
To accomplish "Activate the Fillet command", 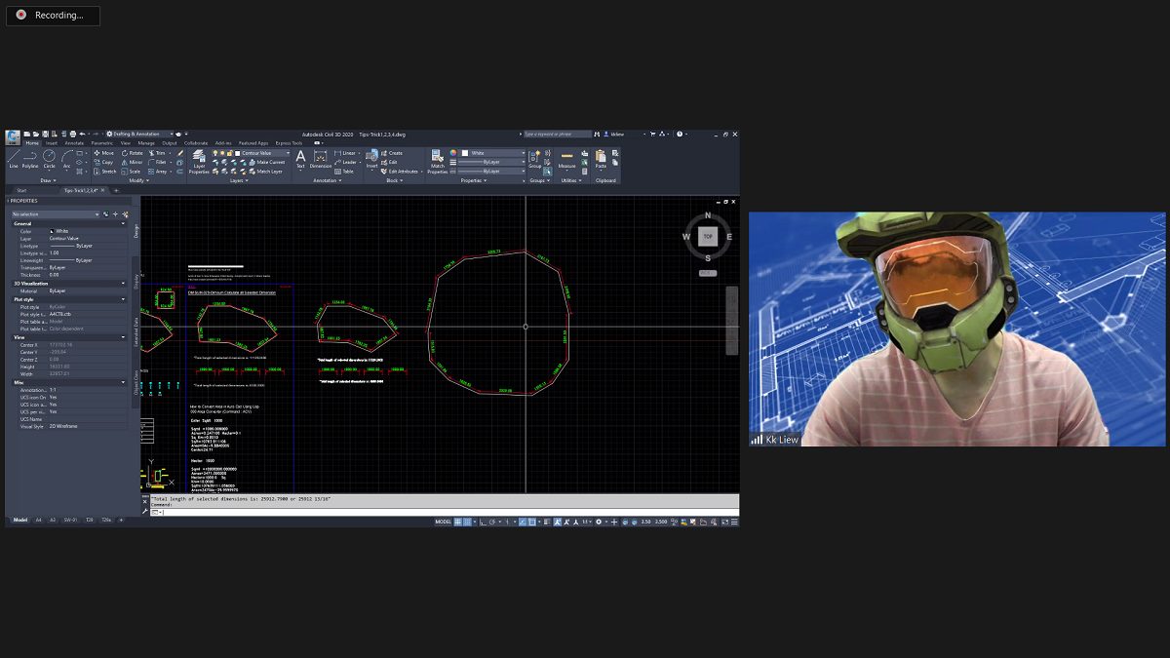I will point(157,162).
